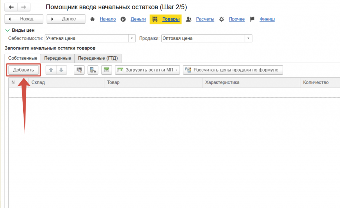Click the home icon beside Начало

93,19
